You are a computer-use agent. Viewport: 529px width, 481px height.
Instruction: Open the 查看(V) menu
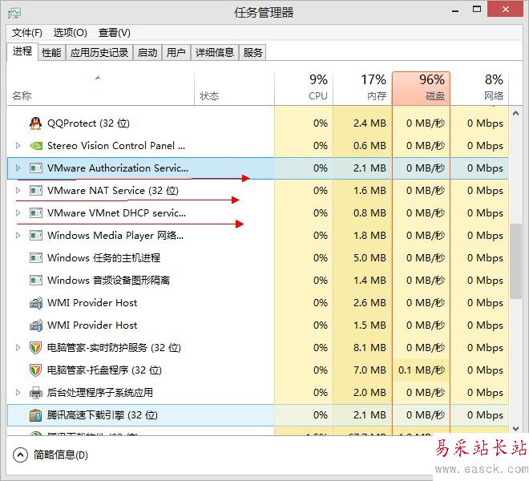pyautogui.click(x=115, y=33)
